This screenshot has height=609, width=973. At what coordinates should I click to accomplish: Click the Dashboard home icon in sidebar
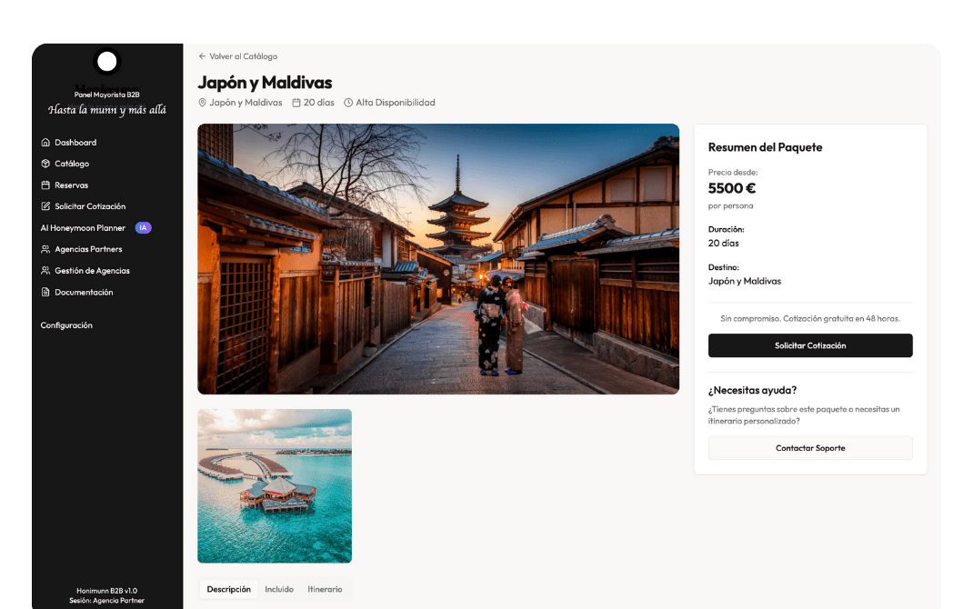[x=45, y=143]
